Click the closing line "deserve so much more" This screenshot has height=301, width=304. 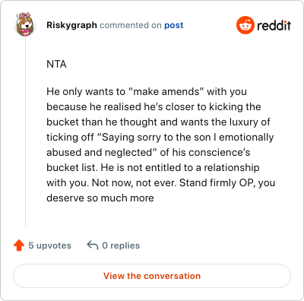tap(100, 198)
